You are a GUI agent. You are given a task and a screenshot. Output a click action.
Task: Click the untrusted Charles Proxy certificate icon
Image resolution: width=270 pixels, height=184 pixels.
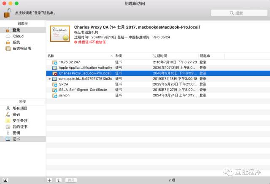55,73
